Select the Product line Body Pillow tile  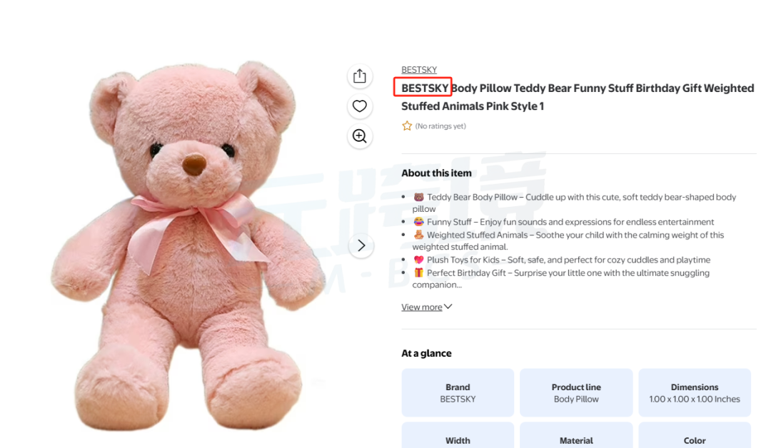coord(576,393)
